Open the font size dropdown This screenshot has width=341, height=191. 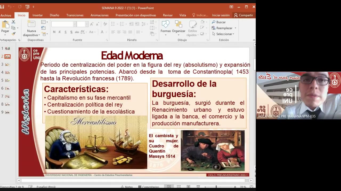pyautogui.click(x=87, y=24)
